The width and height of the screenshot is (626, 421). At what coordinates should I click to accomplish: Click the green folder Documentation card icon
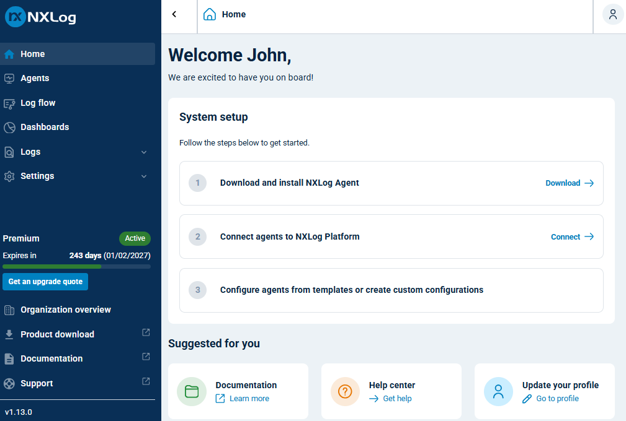coord(192,391)
